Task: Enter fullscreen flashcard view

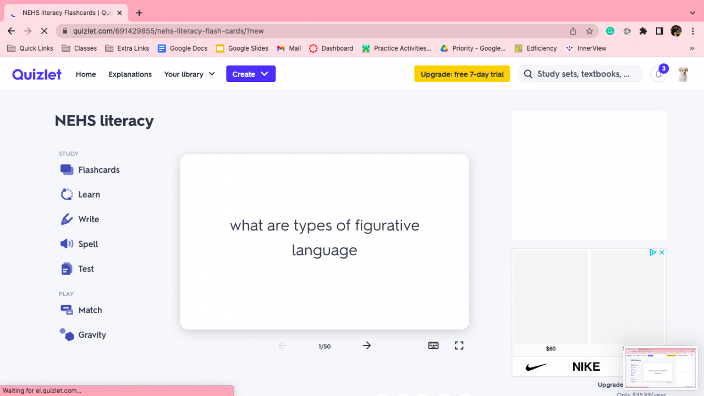Action: click(x=459, y=345)
